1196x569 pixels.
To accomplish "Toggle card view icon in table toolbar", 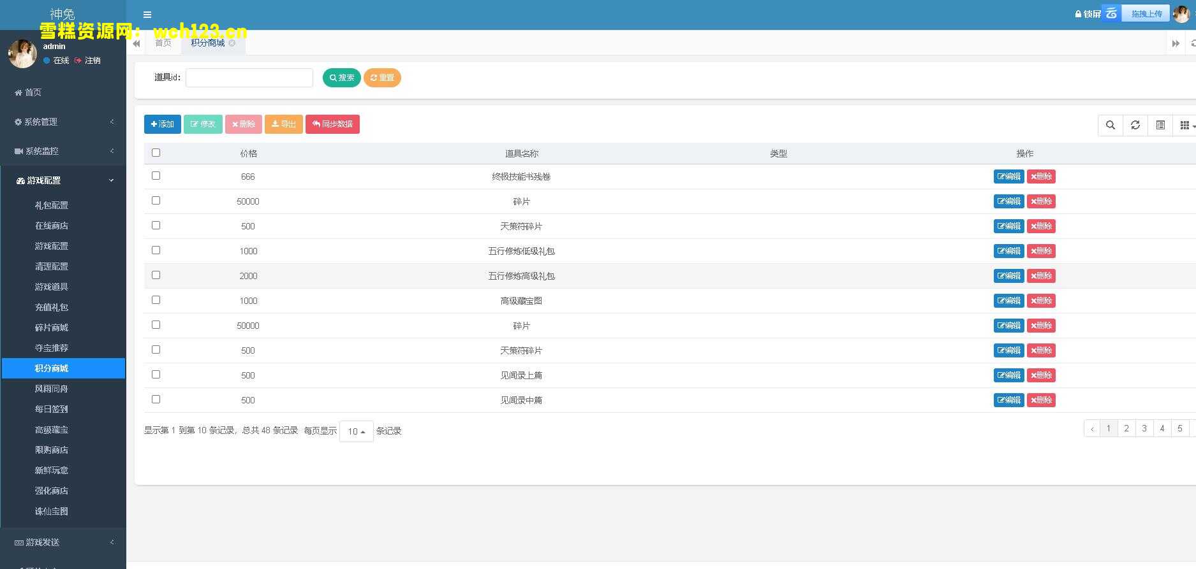I will 1160,125.
